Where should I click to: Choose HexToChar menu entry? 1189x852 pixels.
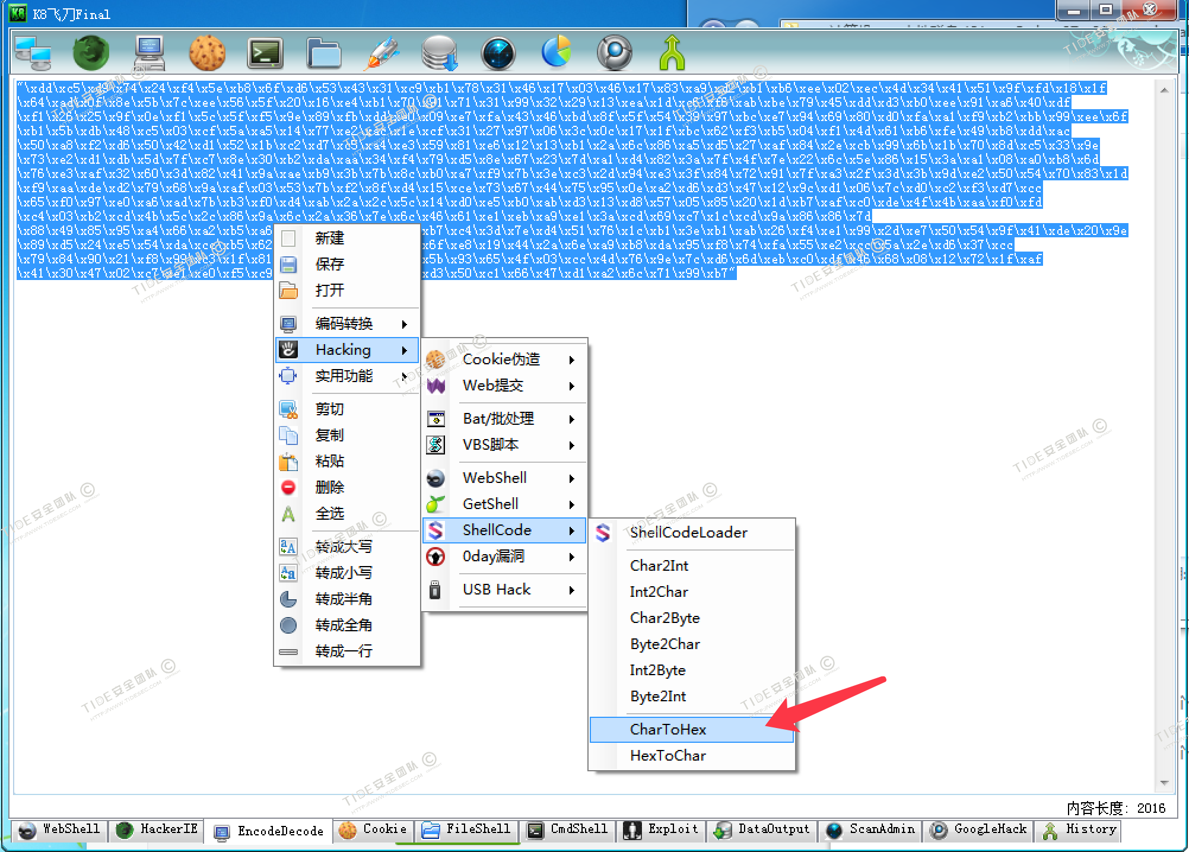coord(668,756)
